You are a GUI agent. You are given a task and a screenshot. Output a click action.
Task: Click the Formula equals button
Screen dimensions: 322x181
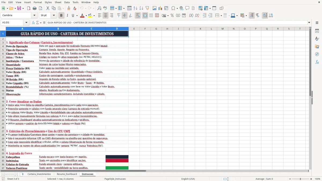pyautogui.click(x=44, y=23)
